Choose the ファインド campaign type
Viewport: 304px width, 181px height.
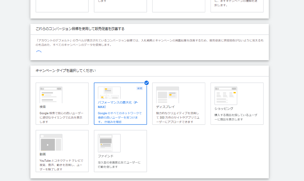tap(121, 151)
